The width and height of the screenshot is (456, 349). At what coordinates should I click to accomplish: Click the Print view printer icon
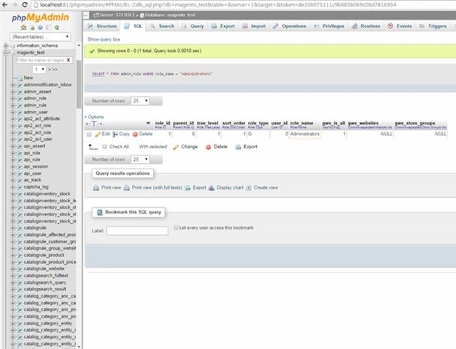point(96,188)
